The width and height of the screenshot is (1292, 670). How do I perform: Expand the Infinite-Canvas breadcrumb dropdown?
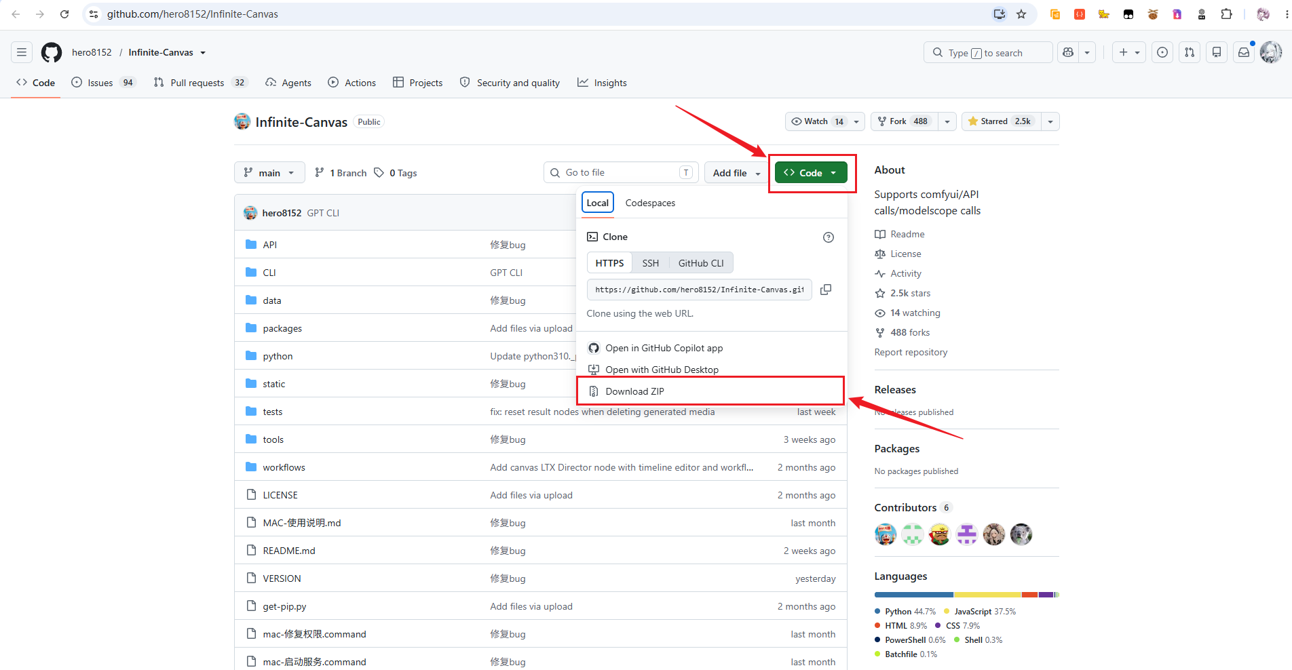click(203, 53)
